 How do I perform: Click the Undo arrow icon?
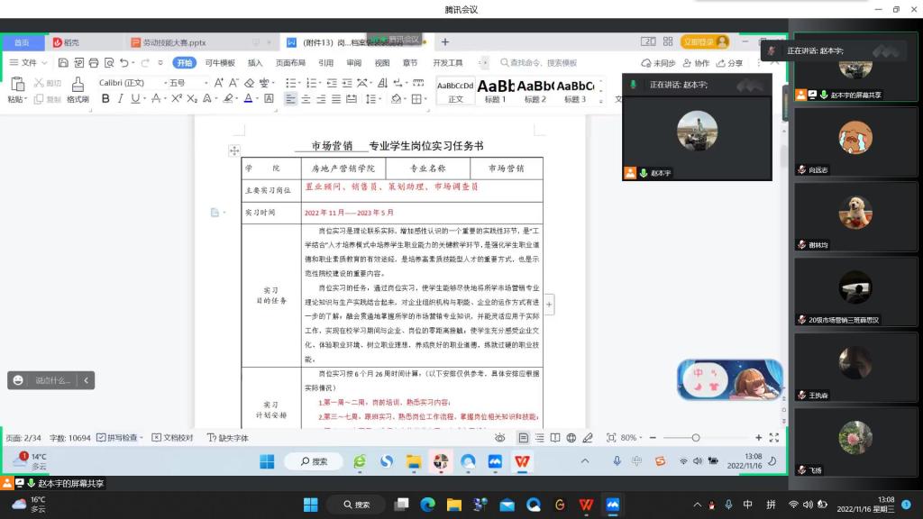coord(123,63)
